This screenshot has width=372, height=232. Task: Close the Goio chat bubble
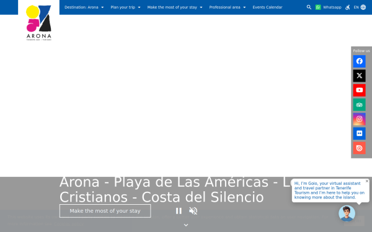pyautogui.click(x=367, y=181)
